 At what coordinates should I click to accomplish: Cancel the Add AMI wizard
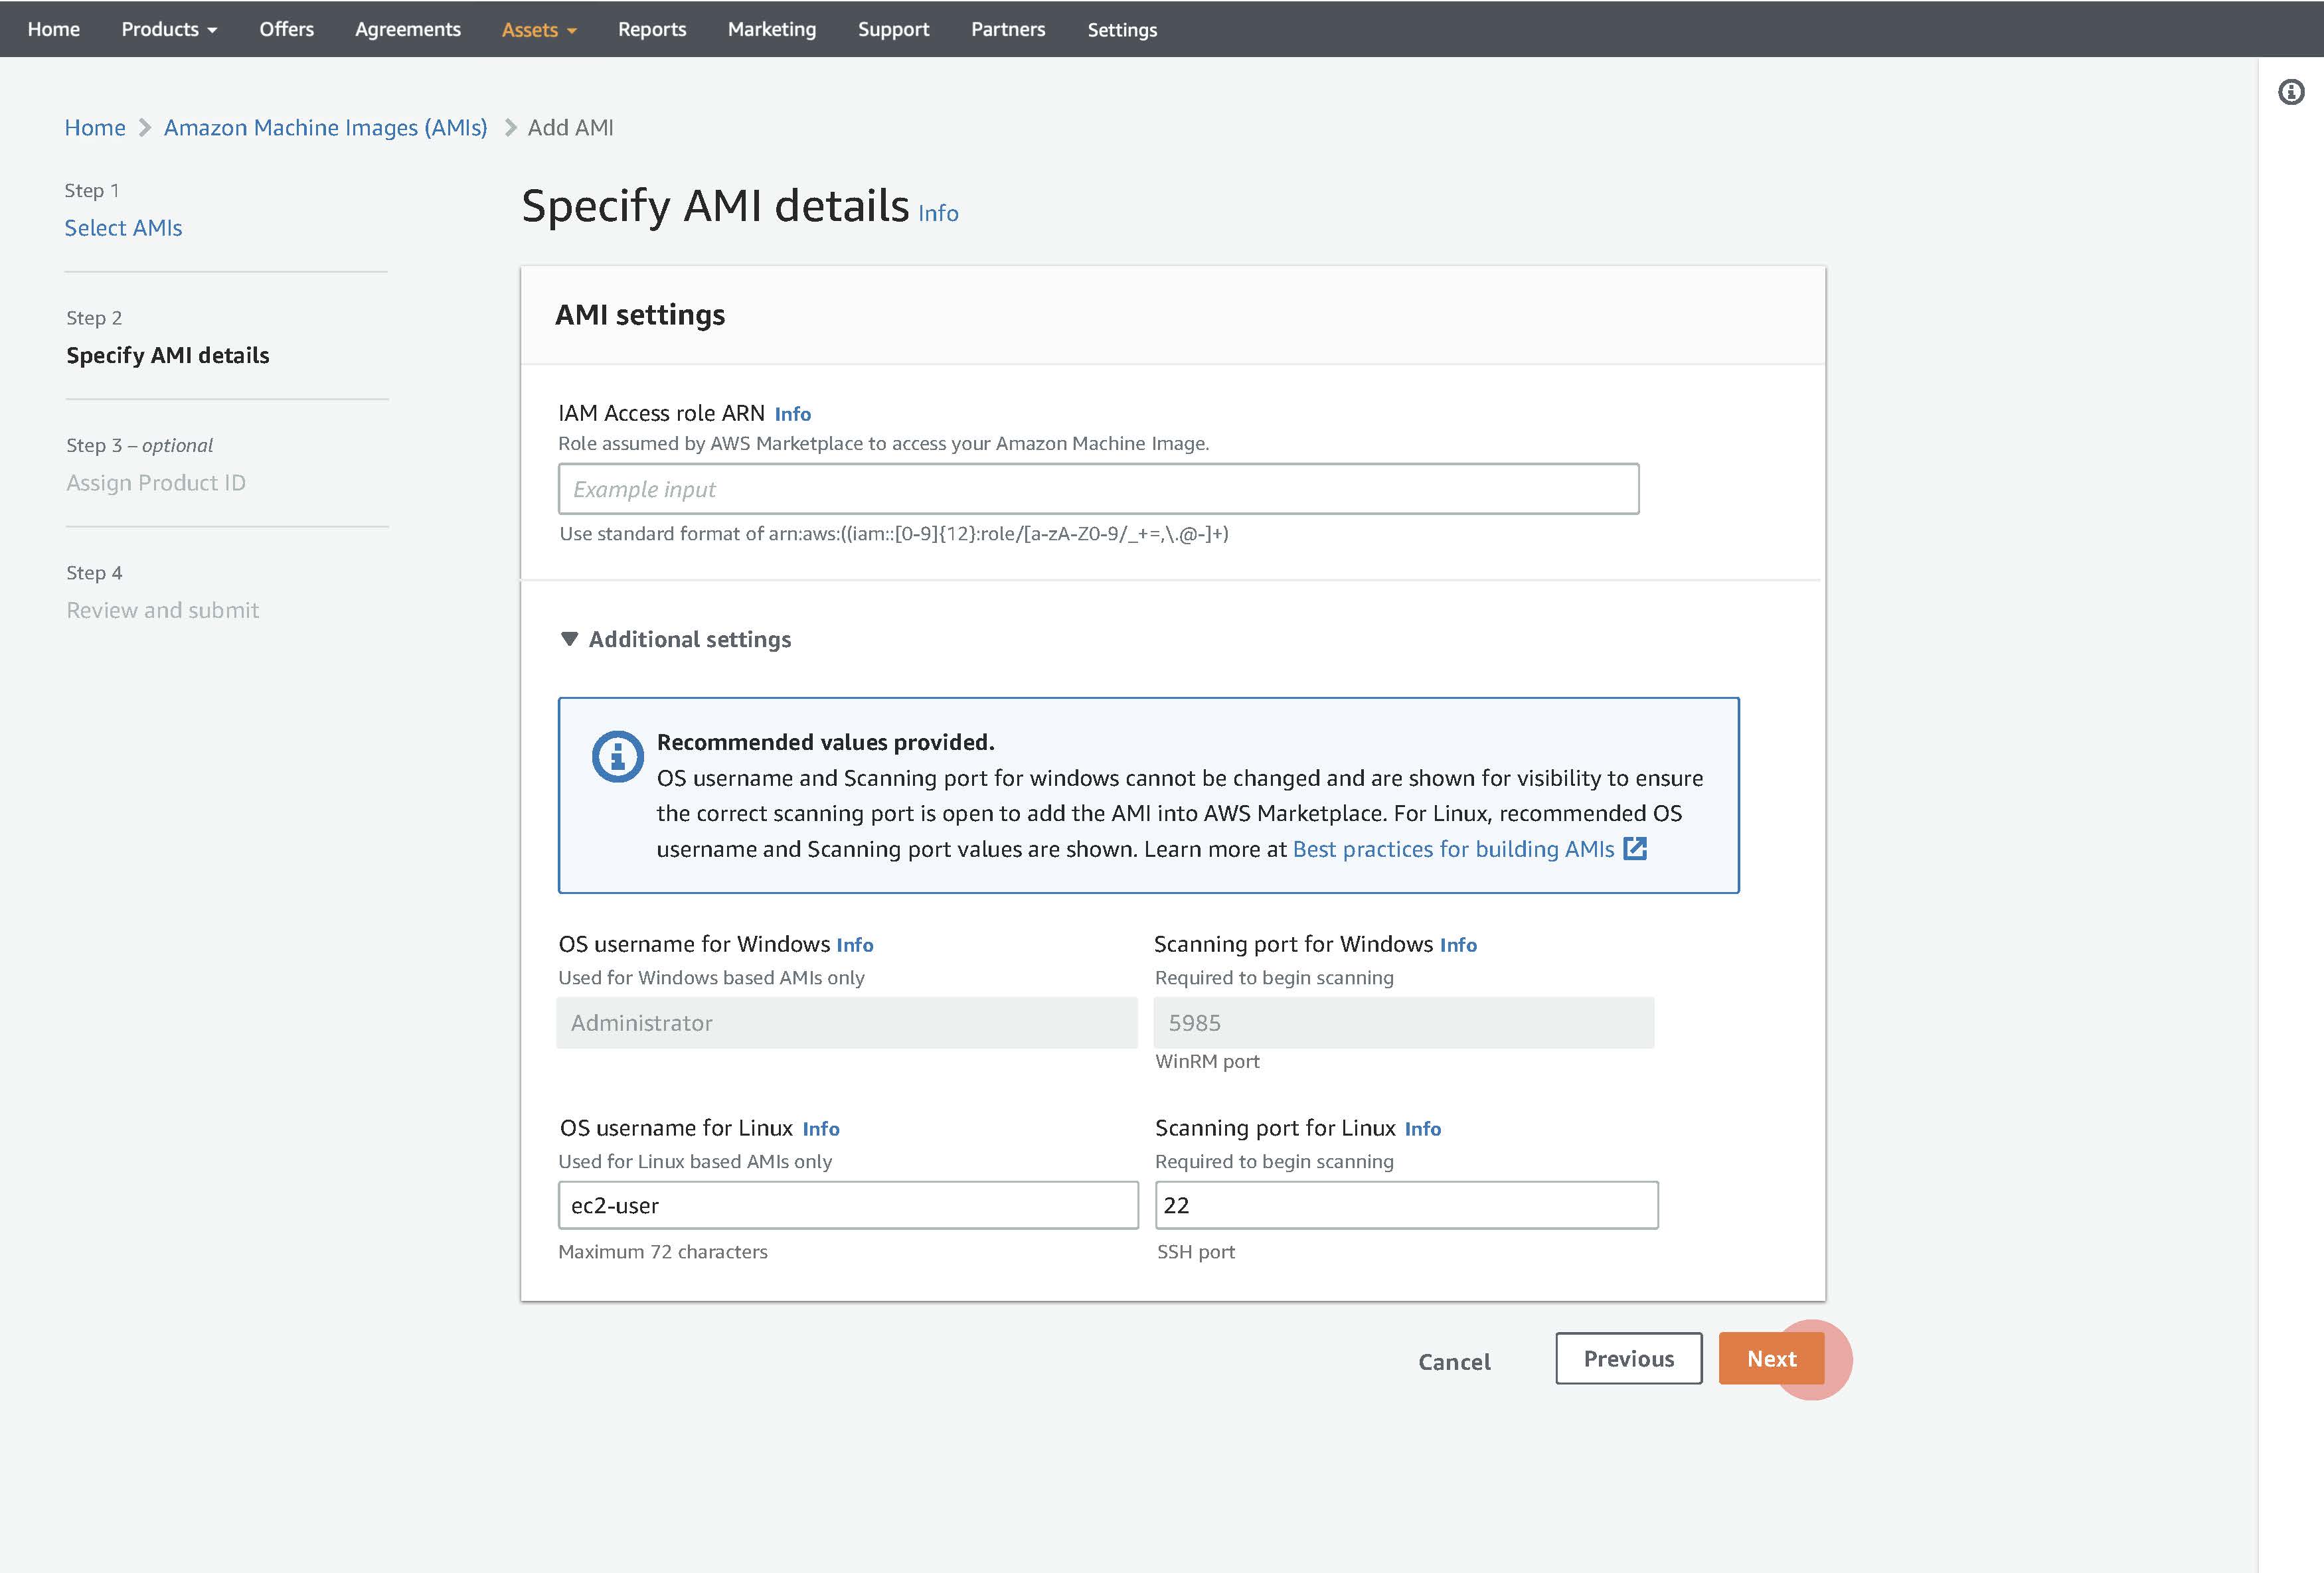click(x=1453, y=1361)
